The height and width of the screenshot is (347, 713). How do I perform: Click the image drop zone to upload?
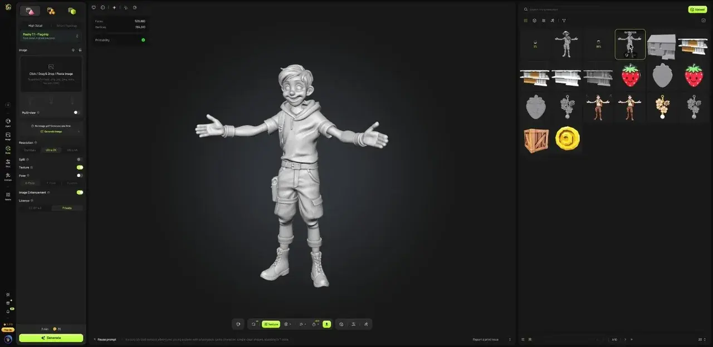51,73
